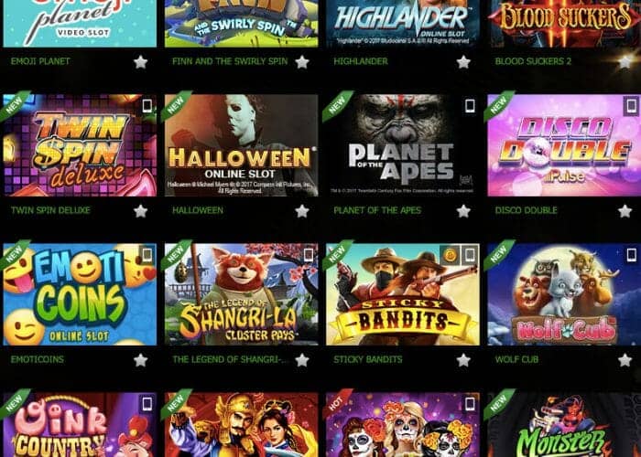This screenshot has height=457, width=641.
Task: Add Wolf Cub to favorites star
Action: [x=625, y=360]
